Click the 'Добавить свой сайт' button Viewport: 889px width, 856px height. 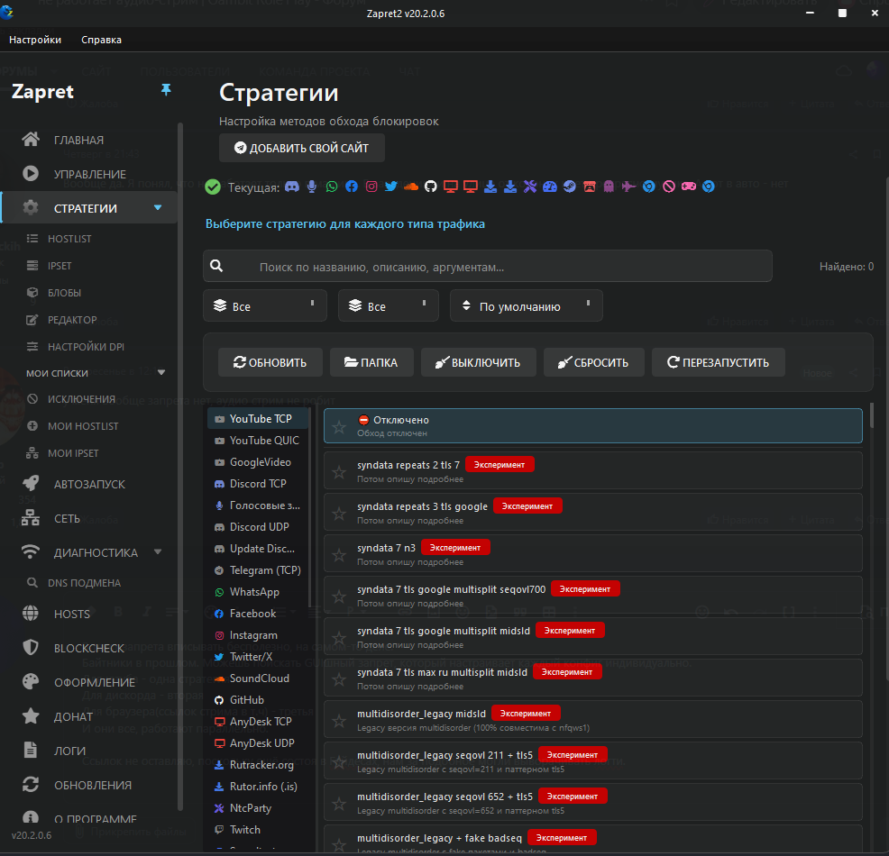tap(301, 149)
